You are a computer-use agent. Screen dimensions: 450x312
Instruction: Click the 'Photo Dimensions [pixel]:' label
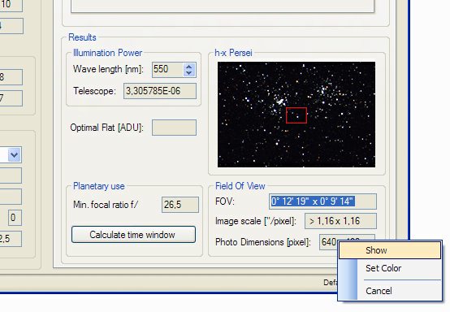[x=263, y=242]
